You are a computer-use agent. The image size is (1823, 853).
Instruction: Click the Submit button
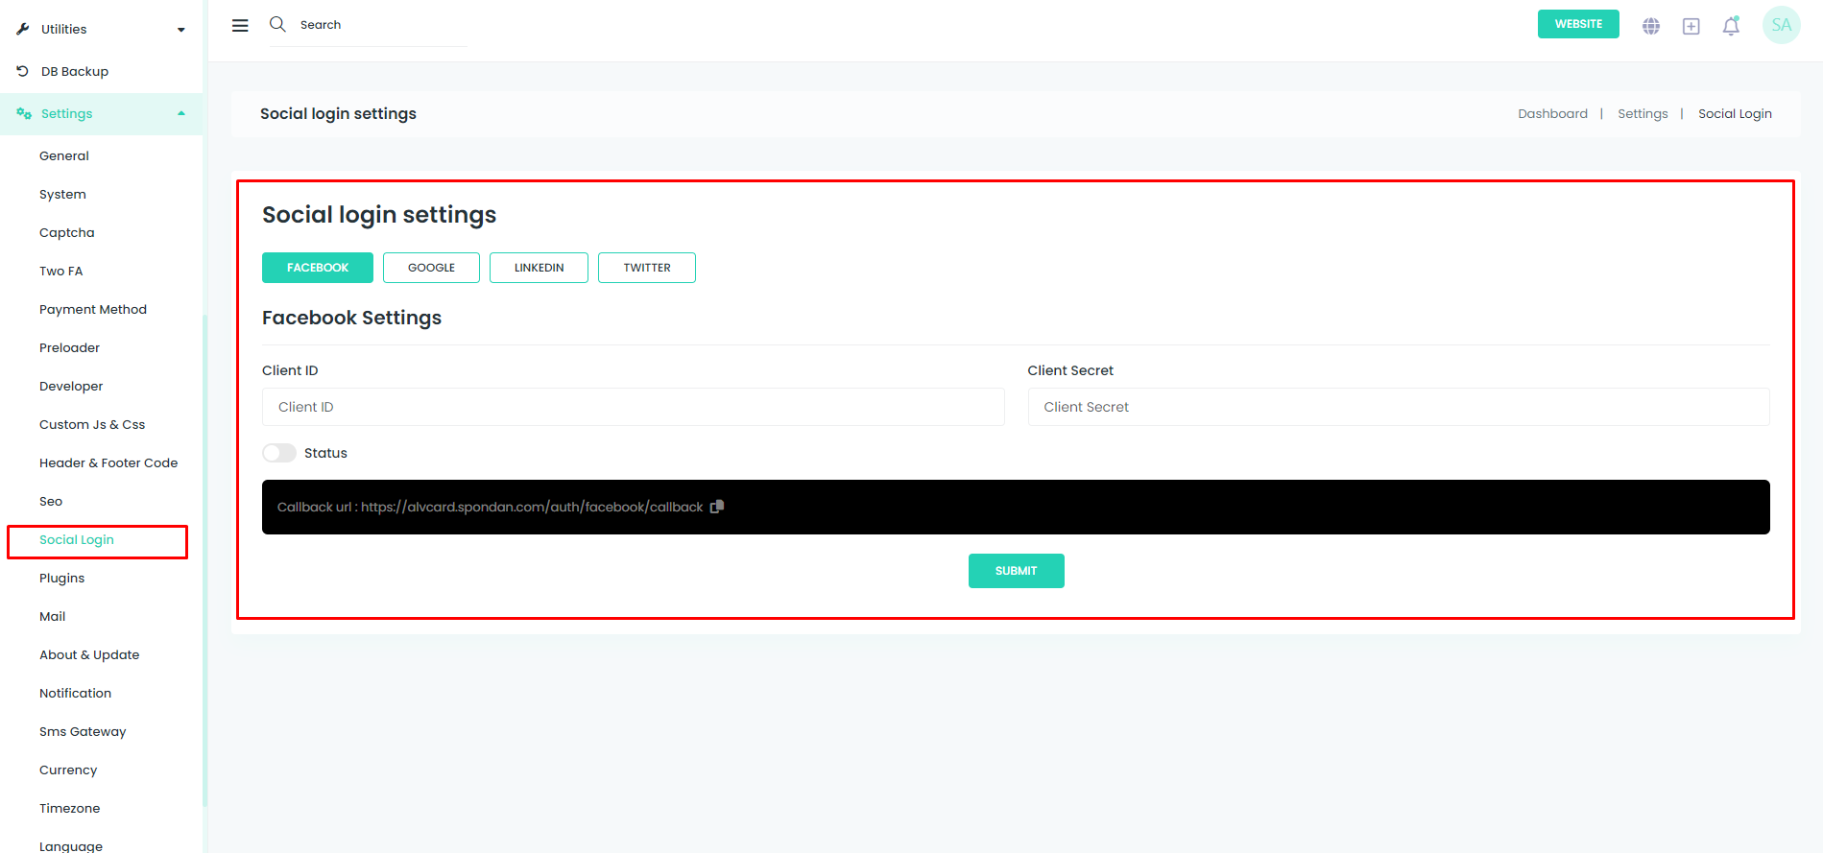(x=1016, y=571)
